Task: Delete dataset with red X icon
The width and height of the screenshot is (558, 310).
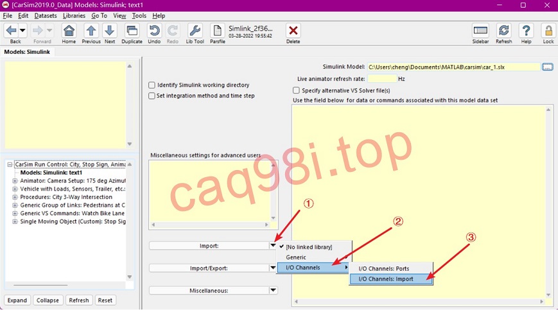Action: (293, 31)
